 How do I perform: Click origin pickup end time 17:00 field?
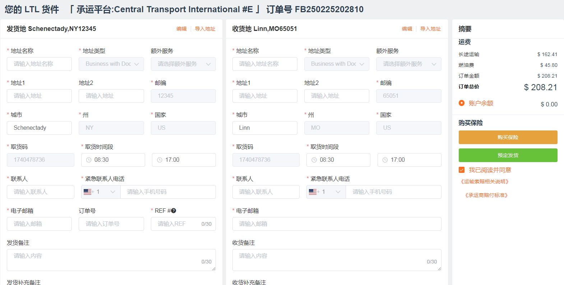click(x=184, y=160)
